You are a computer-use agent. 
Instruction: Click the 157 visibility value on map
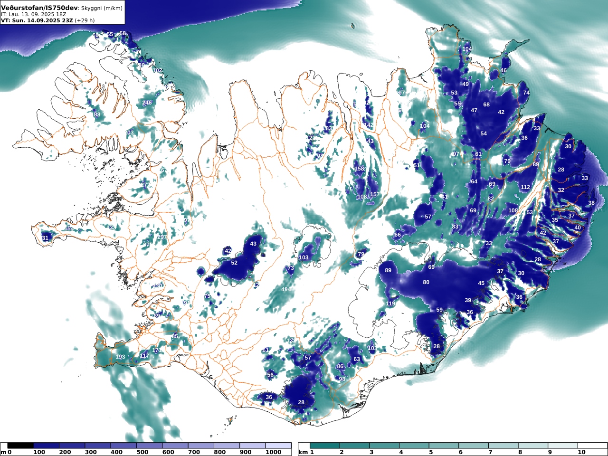pos(375,194)
